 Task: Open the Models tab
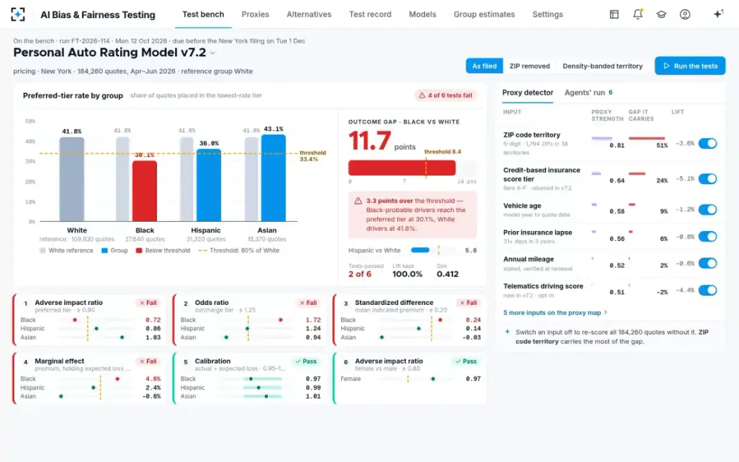coord(422,14)
